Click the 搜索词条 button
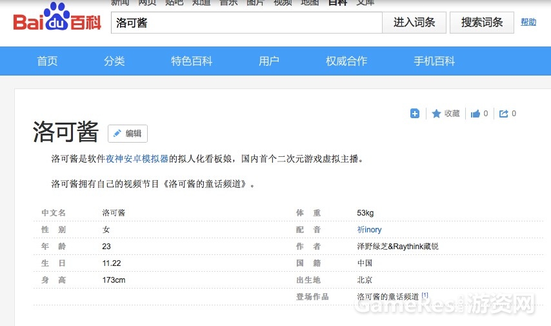551x326 pixels. (482, 23)
